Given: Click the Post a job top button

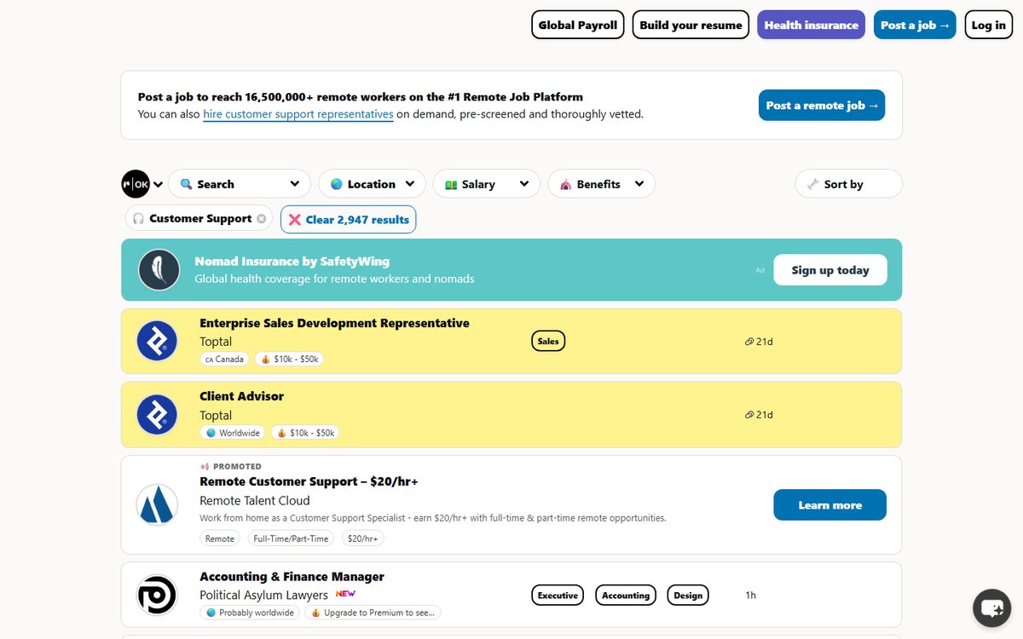Looking at the screenshot, I should click(915, 25).
